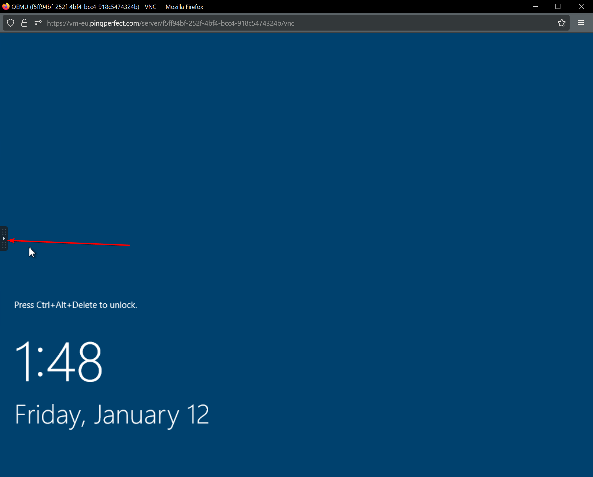This screenshot has width=593, height=477.
Task: Click the red annotation arrow's tail end
Action: 129,245
